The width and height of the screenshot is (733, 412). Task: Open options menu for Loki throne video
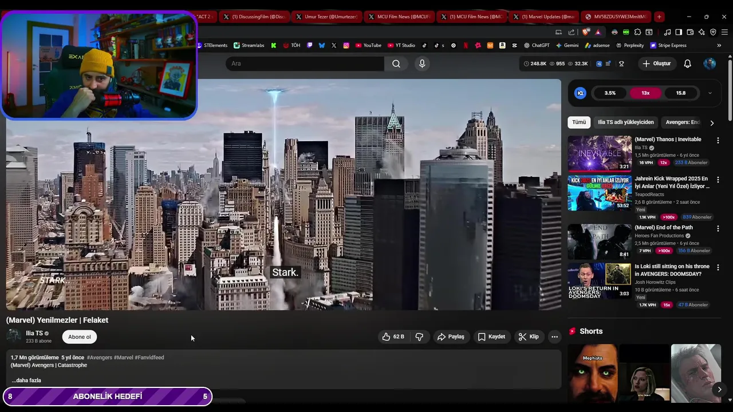coord(718,267)
